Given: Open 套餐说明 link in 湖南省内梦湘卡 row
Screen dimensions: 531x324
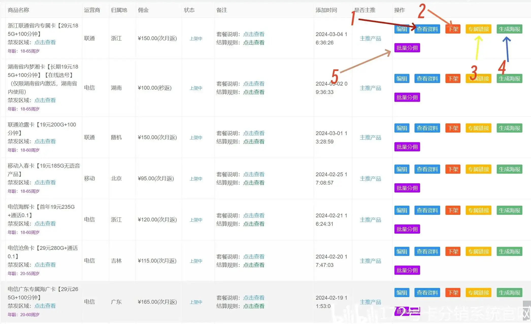Looking at the screenshot, I should pyautogui.click(x=254, y=84).
